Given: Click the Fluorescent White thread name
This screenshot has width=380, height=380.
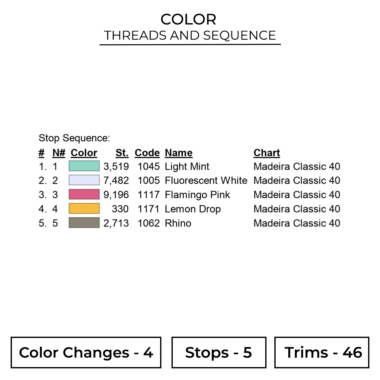Looking at the screenshot, I should click(x=206, y=180).
